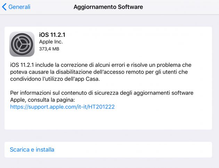This screenshot has width=219, height=168.
Task: Click empty navigation bar area right of title
Action: (180, 7)
